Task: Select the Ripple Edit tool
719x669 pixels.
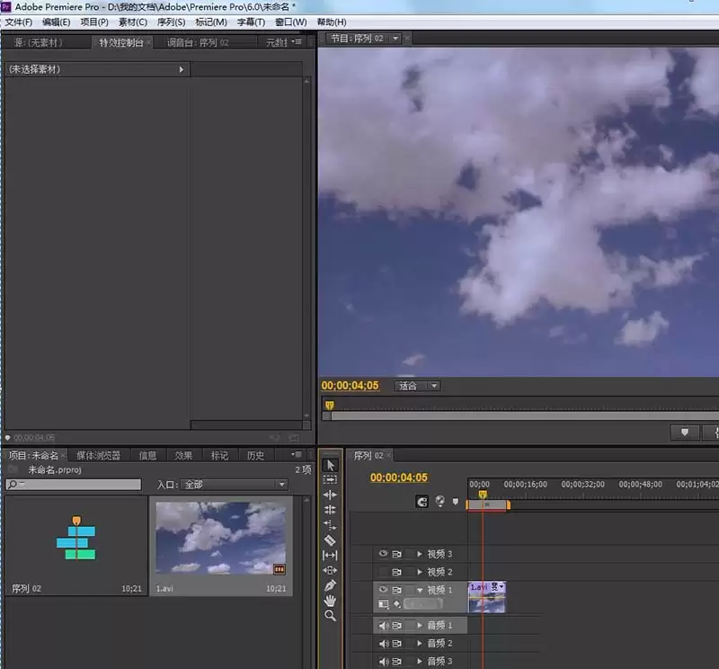Action: tap(330, 495)
